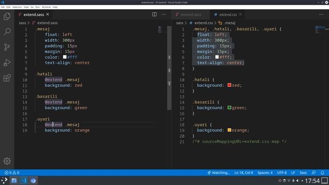Click the minimap in left editor
The width and height of the screenshot is (329, 185).
pos(160,29)
